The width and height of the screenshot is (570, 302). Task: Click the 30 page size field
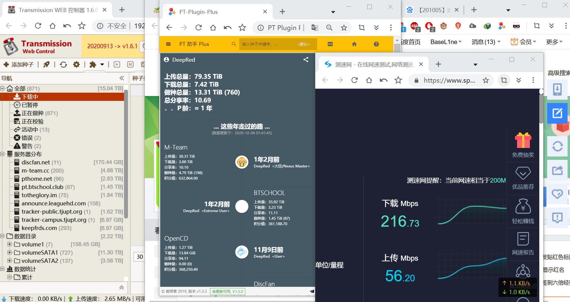[x=139, y=257]
